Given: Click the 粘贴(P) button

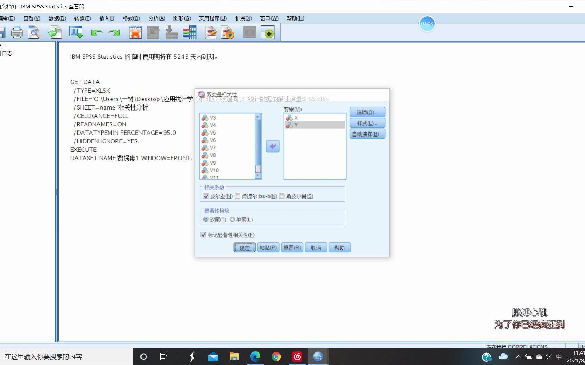Looking at the screenshot, I should point(268,248).
